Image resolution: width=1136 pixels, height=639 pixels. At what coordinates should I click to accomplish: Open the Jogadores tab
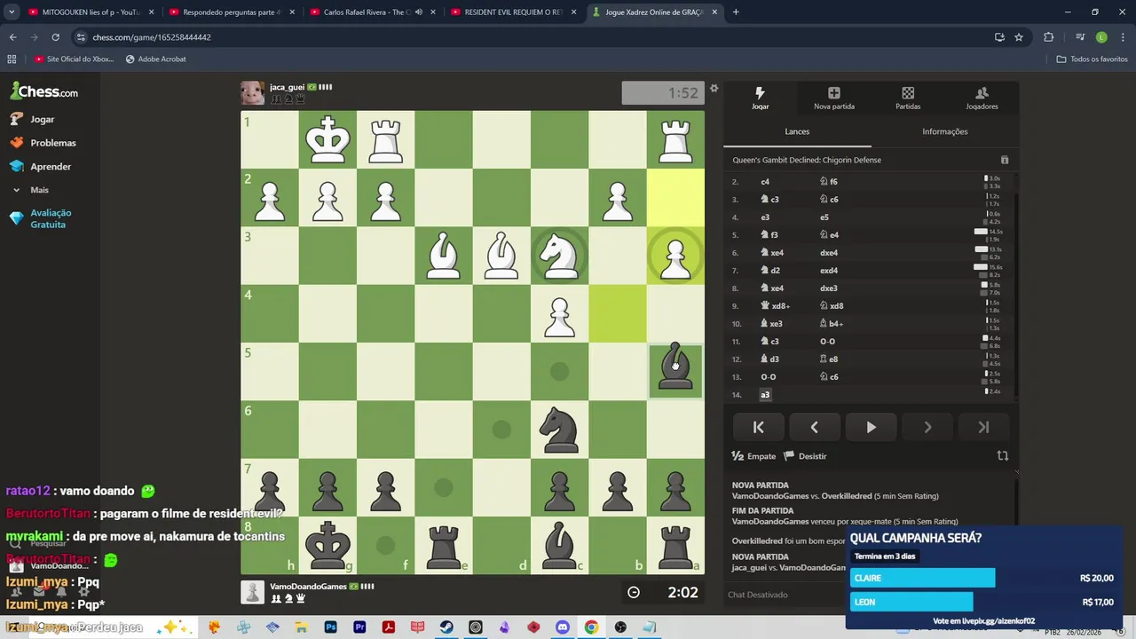coord(982,98)
